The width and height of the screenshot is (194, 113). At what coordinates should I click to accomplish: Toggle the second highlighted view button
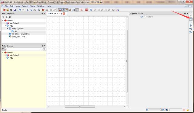63,10
